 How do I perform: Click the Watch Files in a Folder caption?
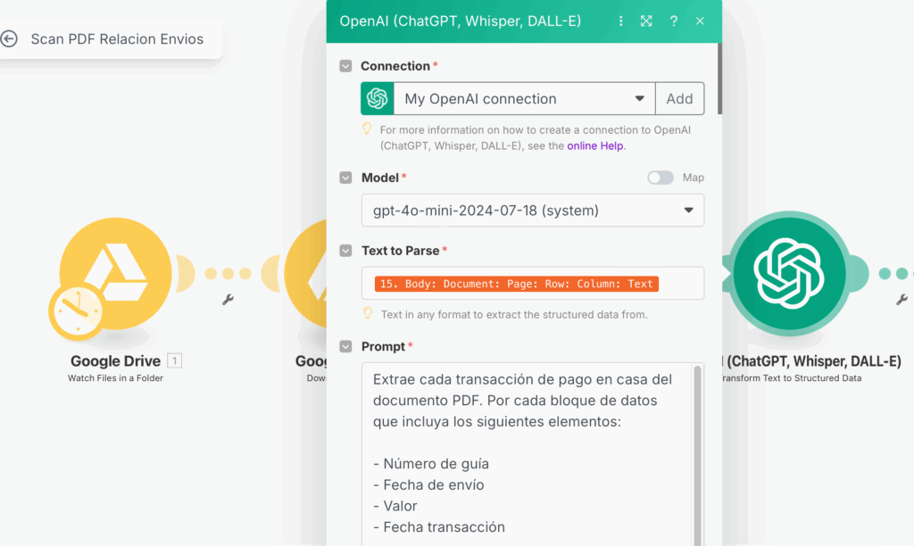coord(115,378)
